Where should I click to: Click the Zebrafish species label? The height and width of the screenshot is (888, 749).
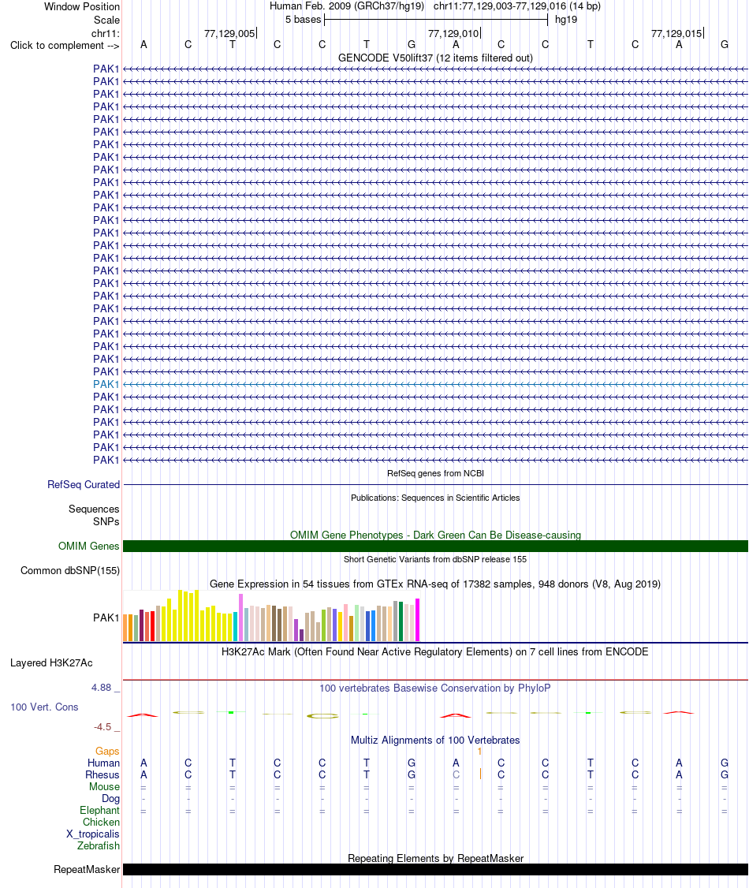pos(99,846)
